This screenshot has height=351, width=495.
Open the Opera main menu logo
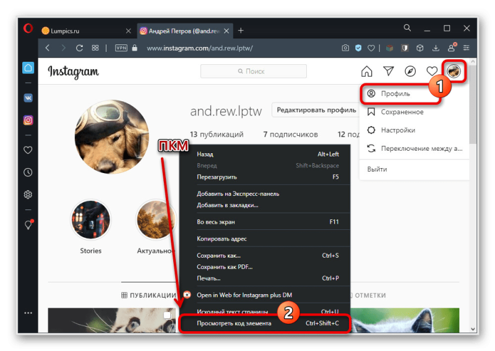pos(28,28)
